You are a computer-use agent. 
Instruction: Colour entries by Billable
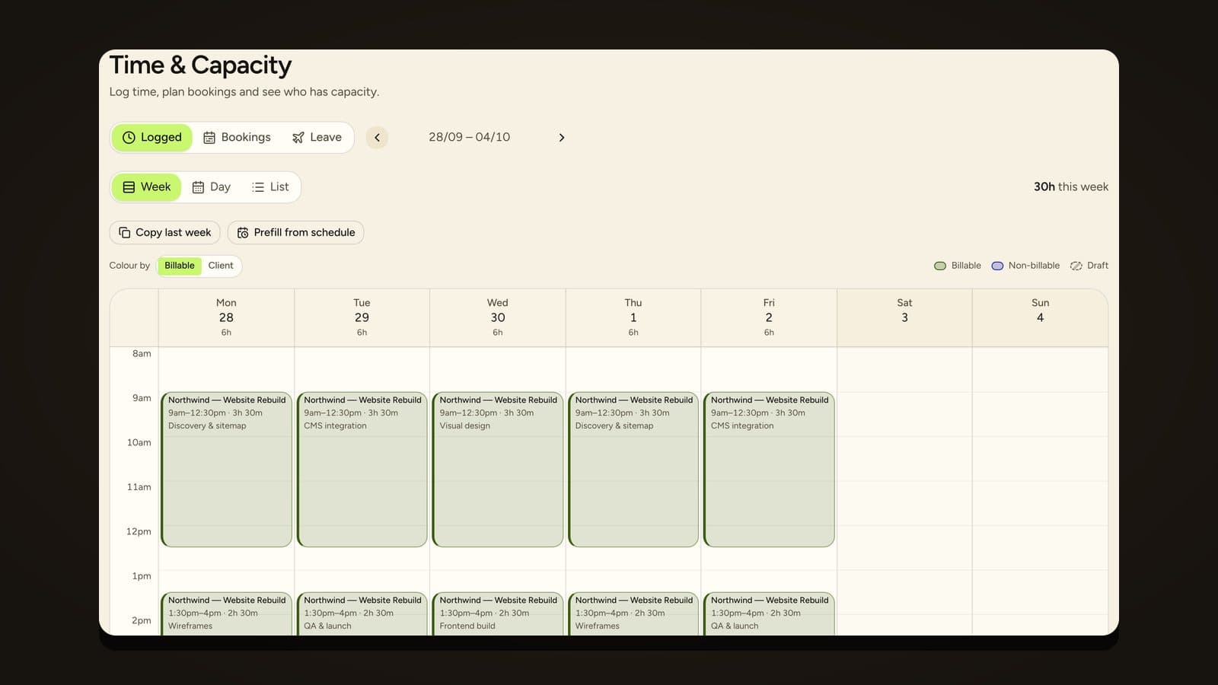click(180, 266)
